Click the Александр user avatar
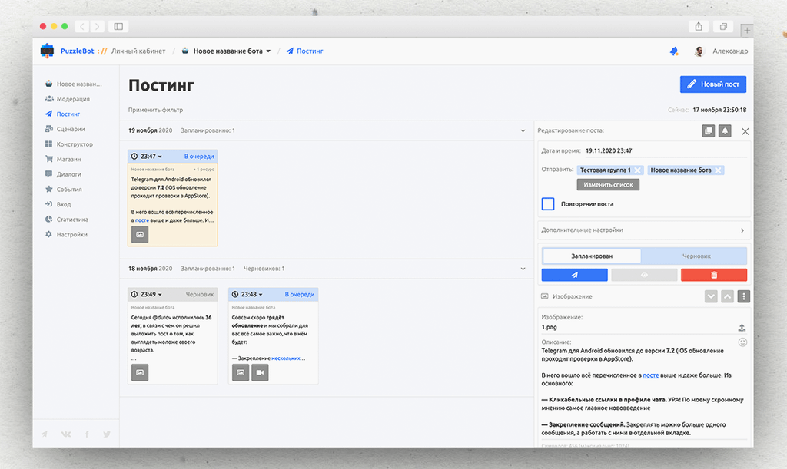The height and width of the screenshot is (469, 787). pyautogui.click(x=699, y=51)
